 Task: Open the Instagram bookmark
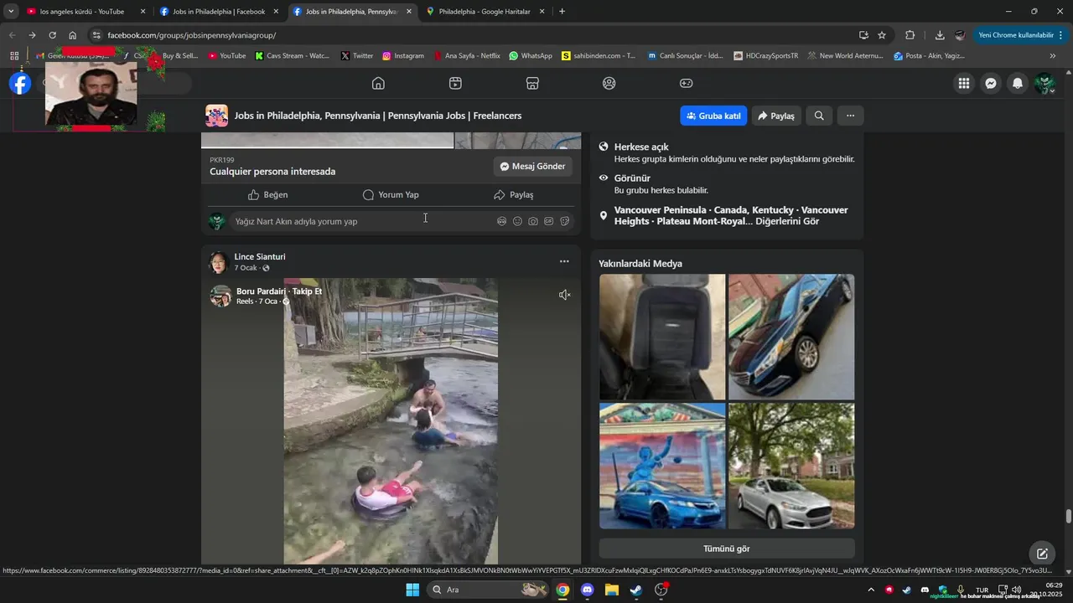tap(403, 56)
